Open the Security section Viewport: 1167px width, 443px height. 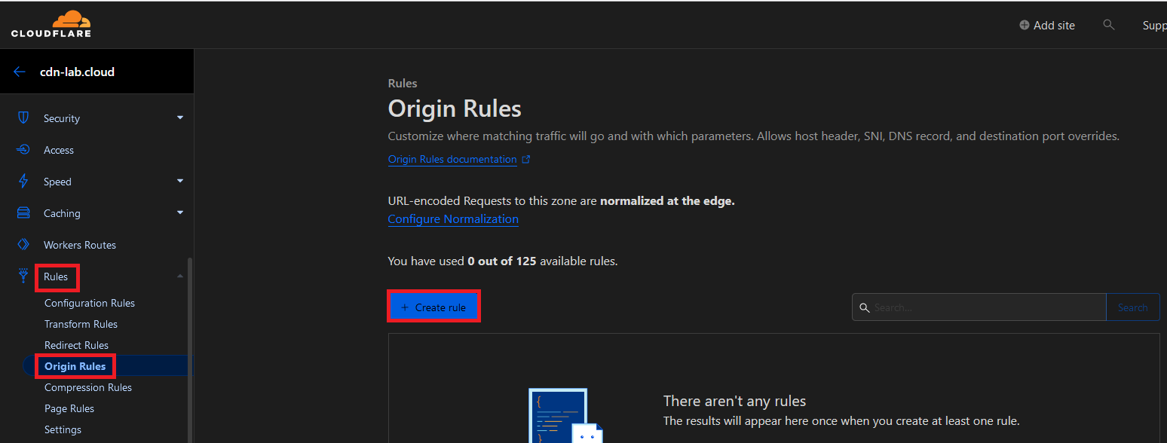pos(62,118)
